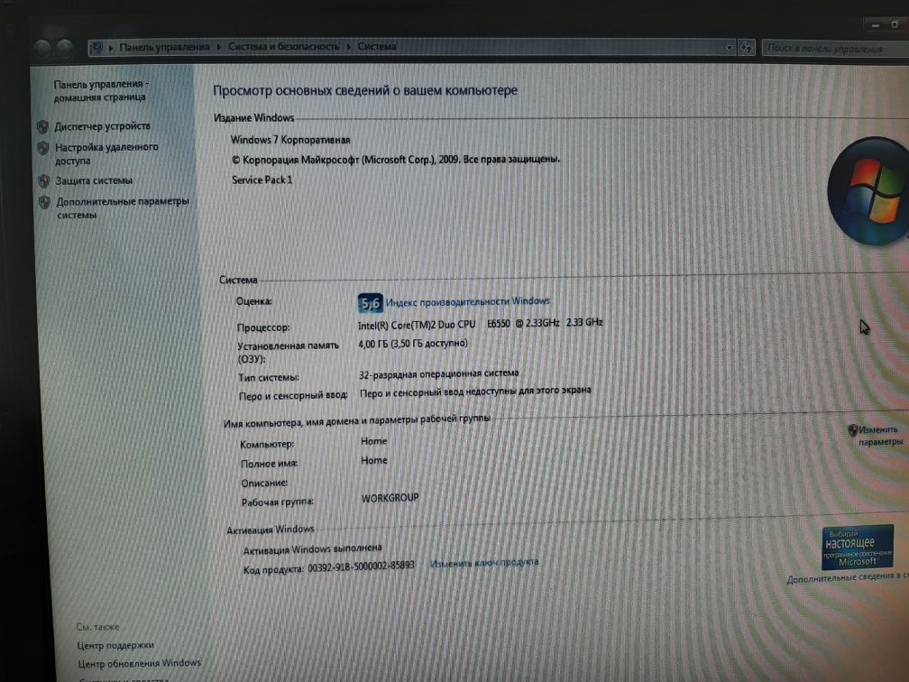Select product code 00392-918-5000002-85893
The height and width of the screenshot is (682, 909).
[361, 566]
